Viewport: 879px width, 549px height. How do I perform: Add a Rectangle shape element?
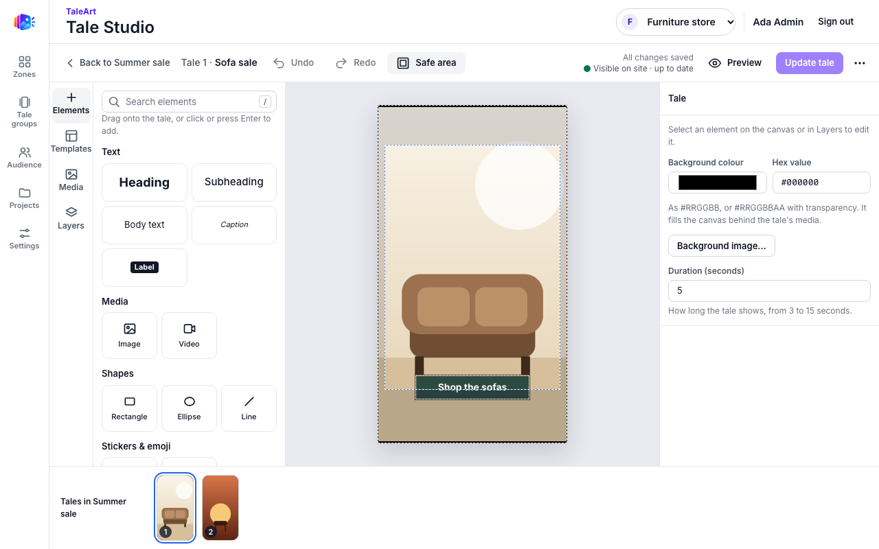click(129, 408)
